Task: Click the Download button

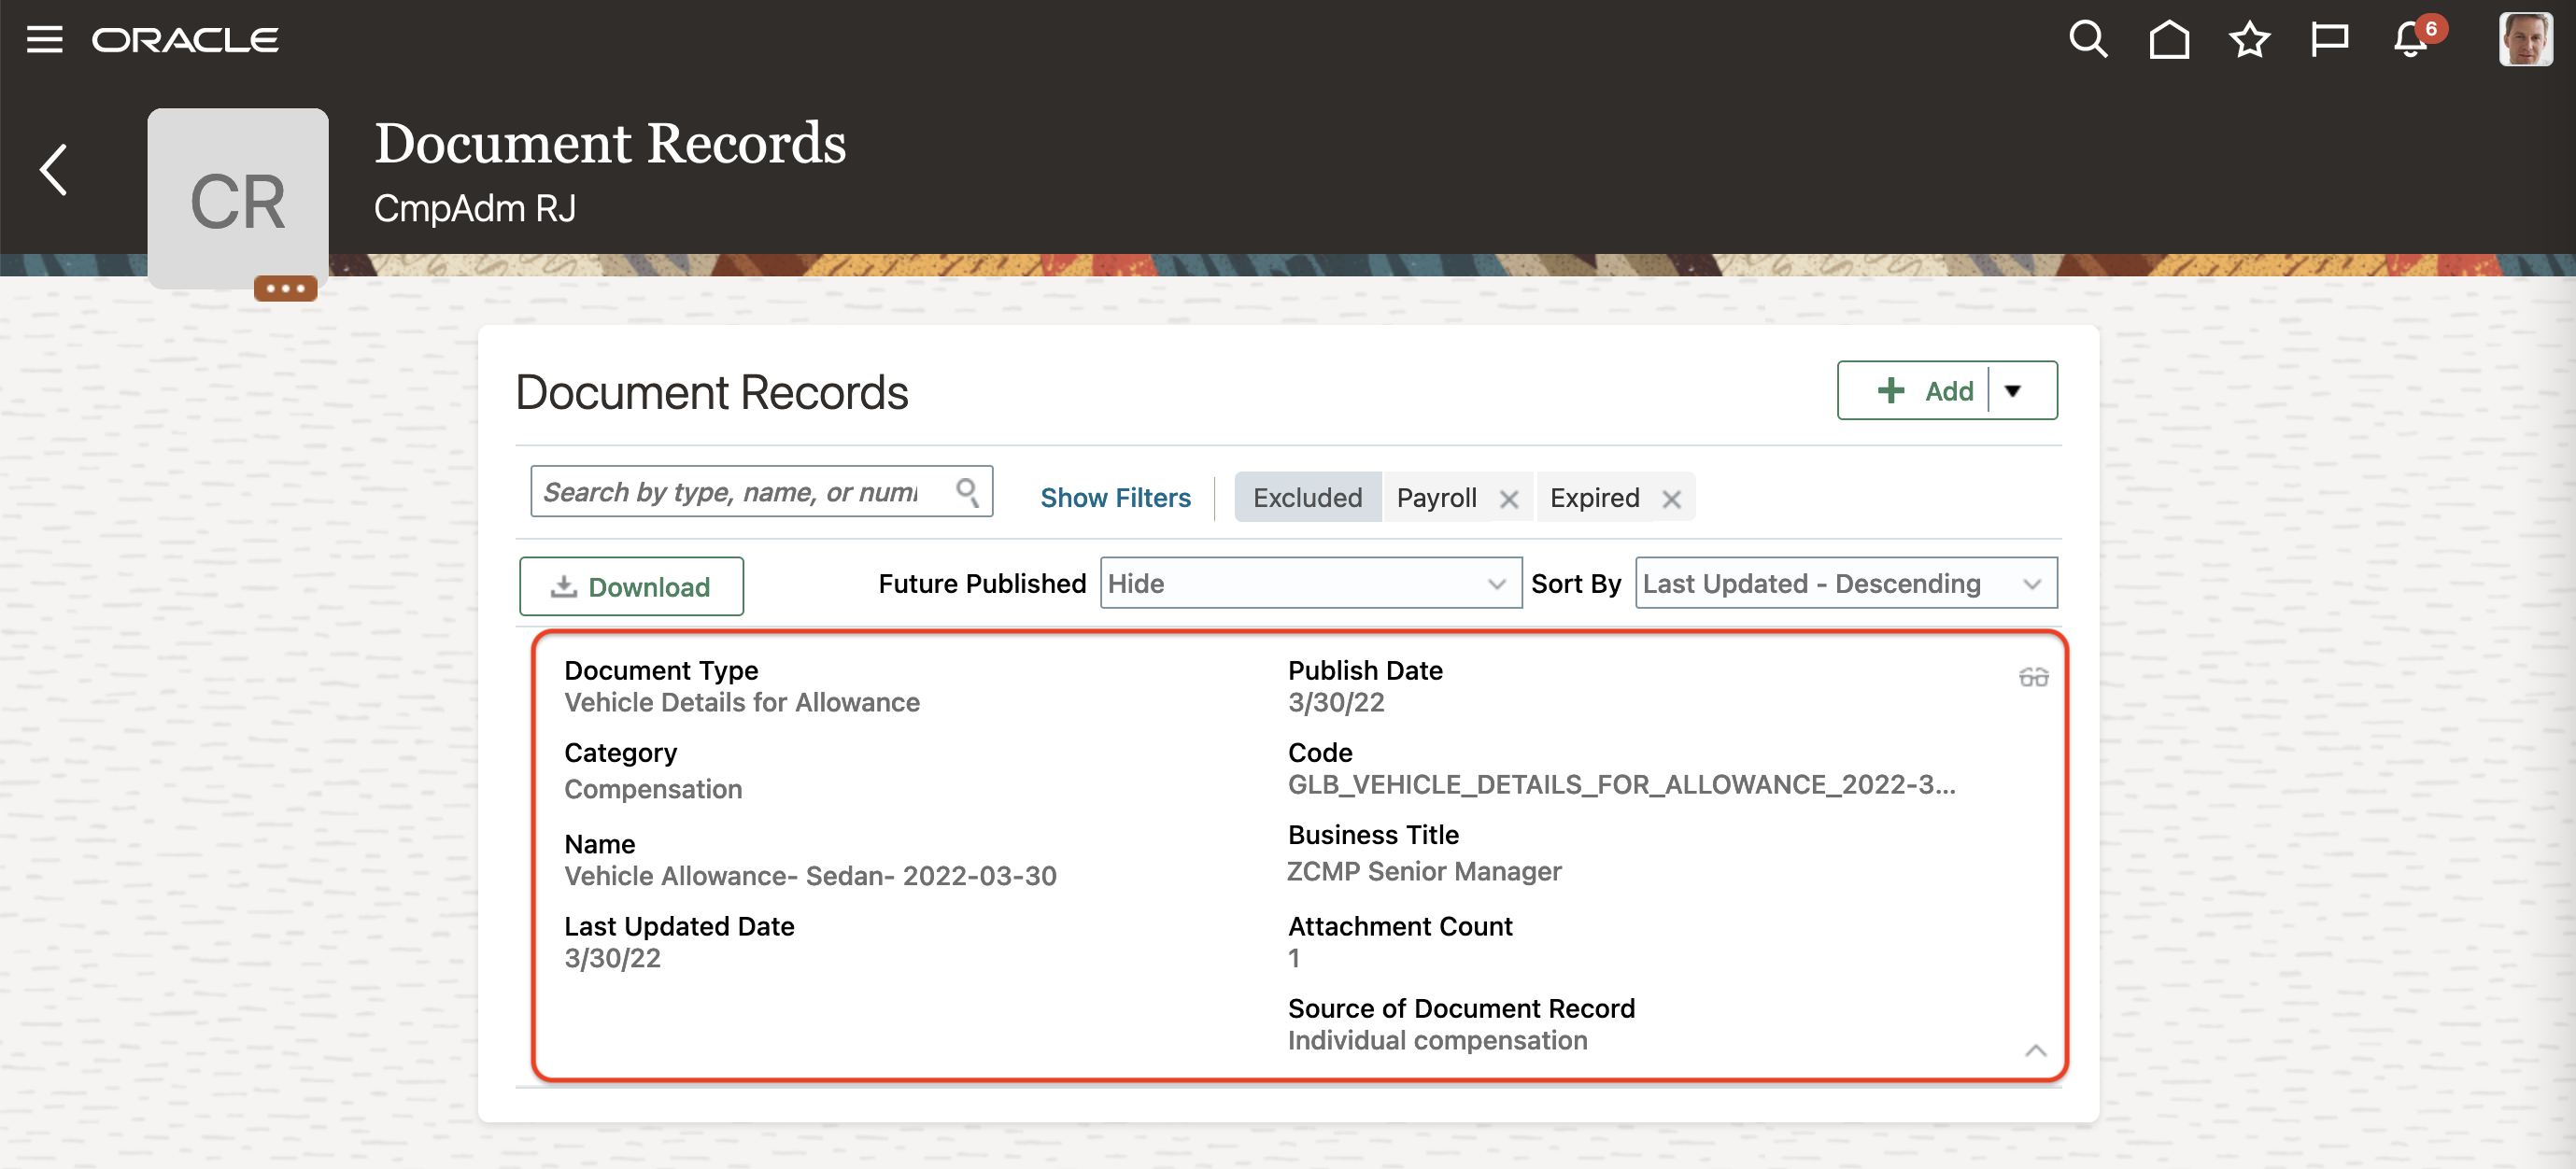Action: pyautogui.click(x=631, y=587)
